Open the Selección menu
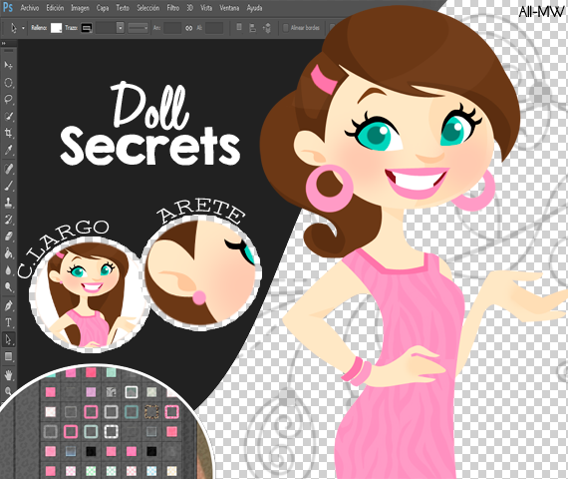568x479 pixels. [148, 8]
